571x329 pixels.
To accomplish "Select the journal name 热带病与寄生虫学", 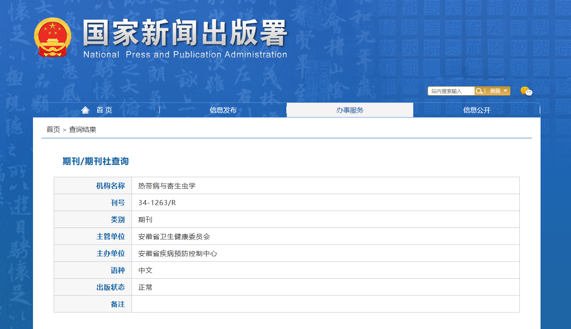I will [x=167, y=186].
